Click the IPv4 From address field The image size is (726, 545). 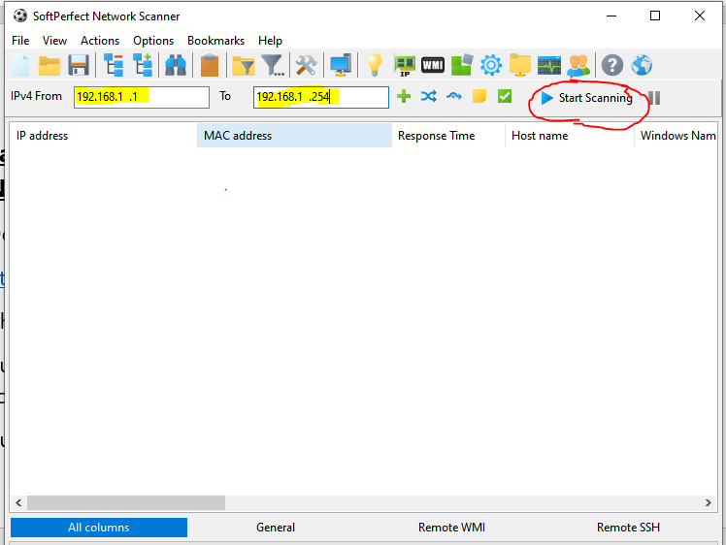tap(141, 97)
